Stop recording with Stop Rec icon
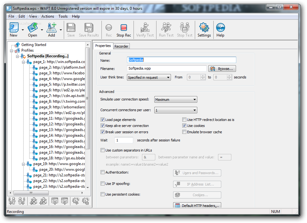307x223 pixels. coord(124,27)
